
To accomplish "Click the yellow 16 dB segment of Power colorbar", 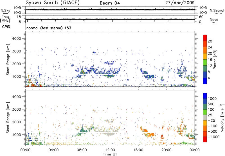I will (x=205, y=56).
